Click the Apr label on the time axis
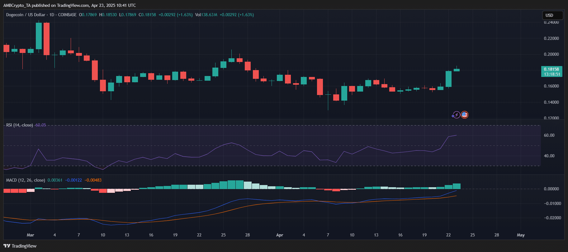 tap(280, 235)
